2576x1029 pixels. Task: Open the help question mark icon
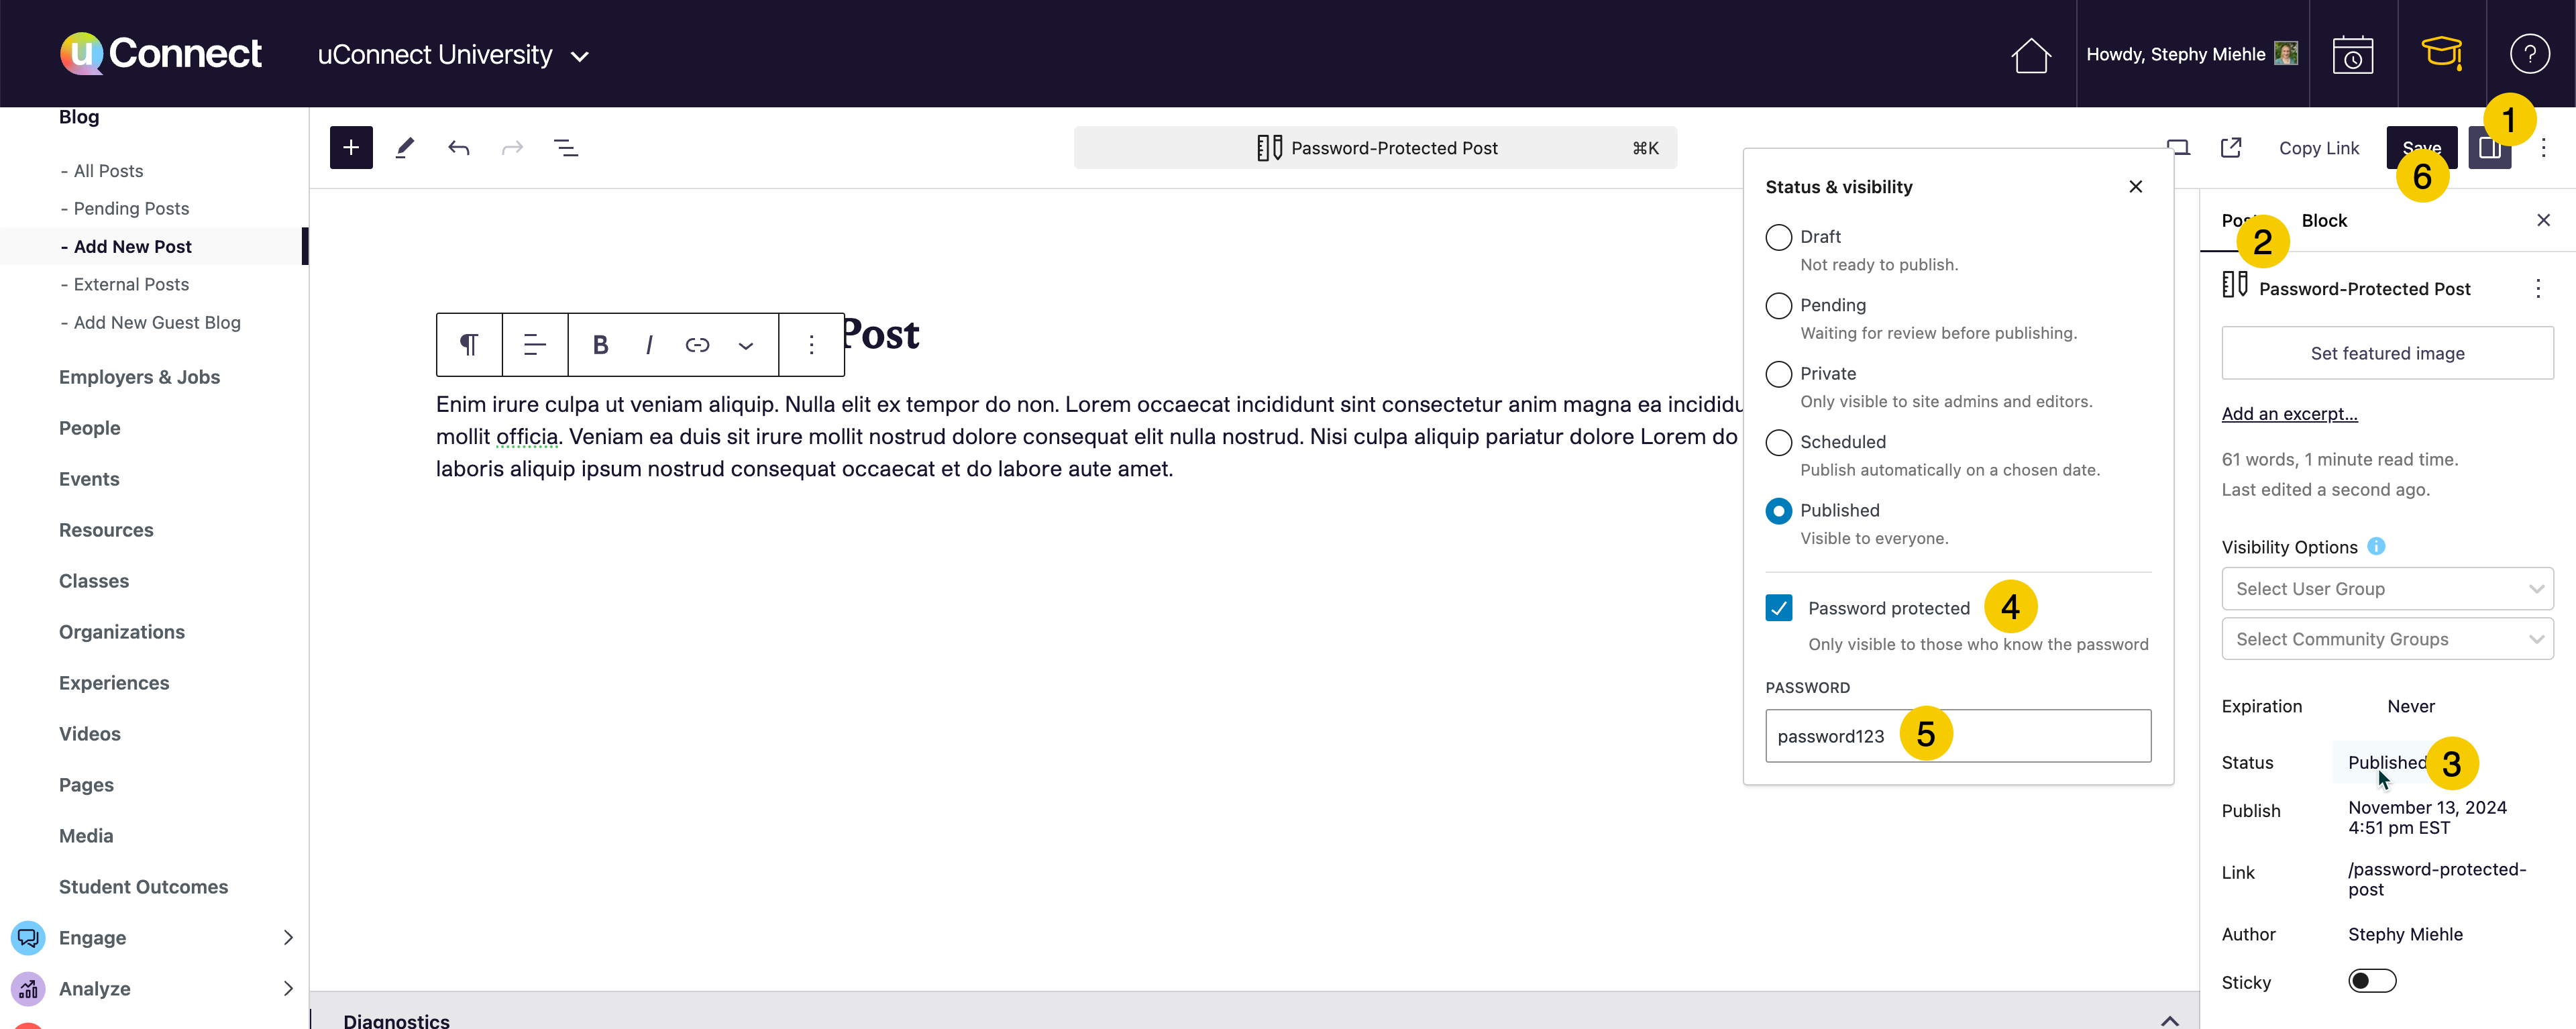[2529, 54]
